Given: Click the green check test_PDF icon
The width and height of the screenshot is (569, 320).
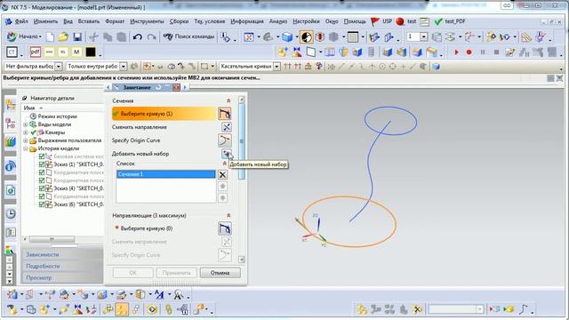Looking at the screenshot, I should click(438, 21).
